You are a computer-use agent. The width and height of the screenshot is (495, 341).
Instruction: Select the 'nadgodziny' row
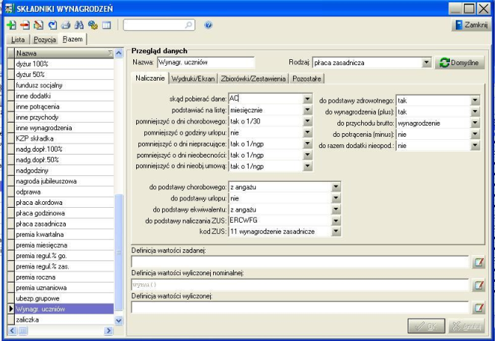point(64,170)
